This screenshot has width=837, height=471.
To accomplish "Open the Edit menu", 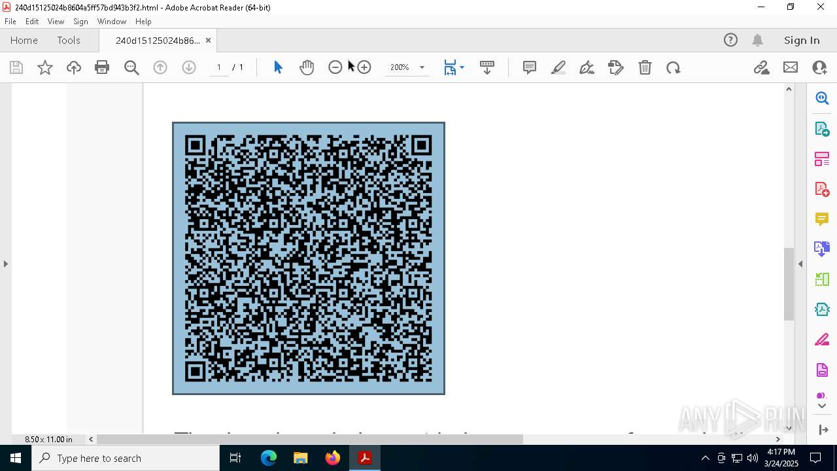I will coord(32,21).
